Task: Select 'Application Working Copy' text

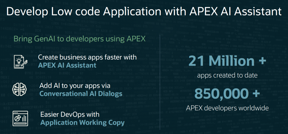Action: point(82,123)
